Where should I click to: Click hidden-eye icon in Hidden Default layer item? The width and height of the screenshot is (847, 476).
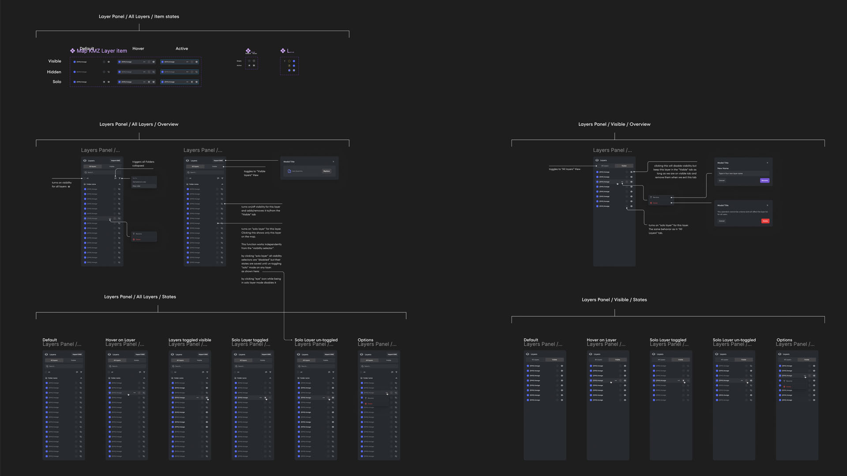tap(109, 72)
